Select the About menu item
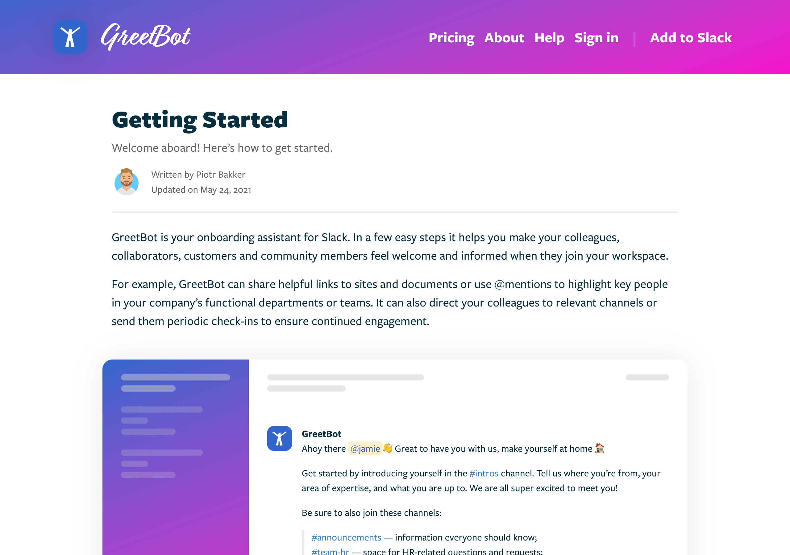The width and height of the screenshot is (790, 555). [504, 37]
